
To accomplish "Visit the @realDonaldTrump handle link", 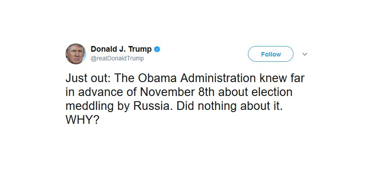I will (117, 59).
